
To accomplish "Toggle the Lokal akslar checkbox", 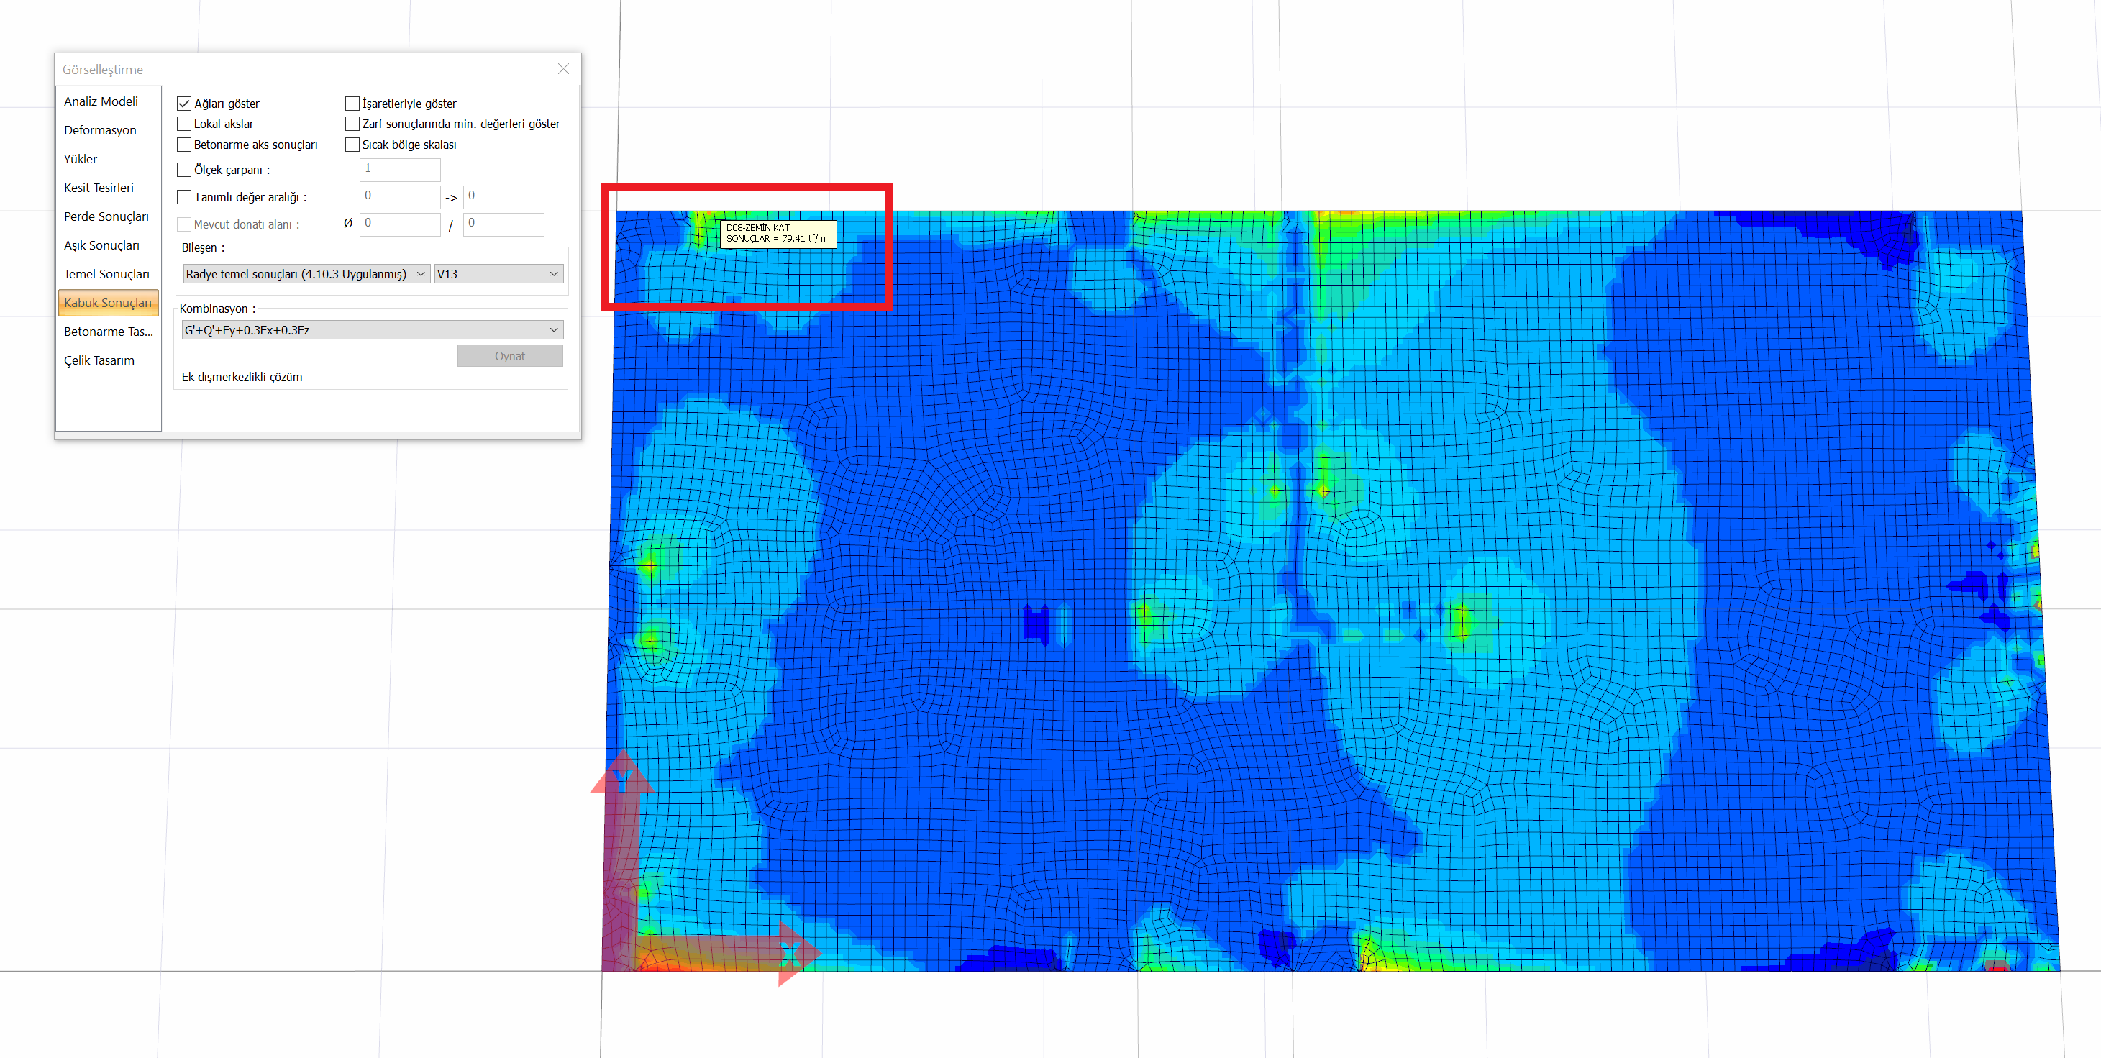I will [184, 124].
